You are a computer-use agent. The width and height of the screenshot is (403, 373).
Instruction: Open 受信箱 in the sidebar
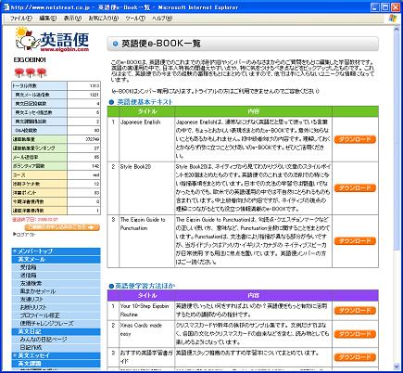pyautogui.click(x=29, y=267)
